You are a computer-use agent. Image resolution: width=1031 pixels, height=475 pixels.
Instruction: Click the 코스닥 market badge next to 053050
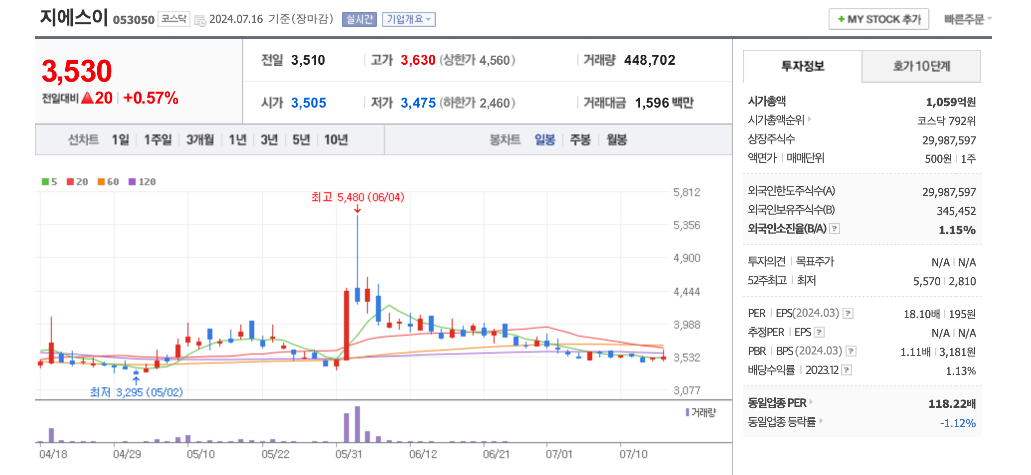click(174, 19)
